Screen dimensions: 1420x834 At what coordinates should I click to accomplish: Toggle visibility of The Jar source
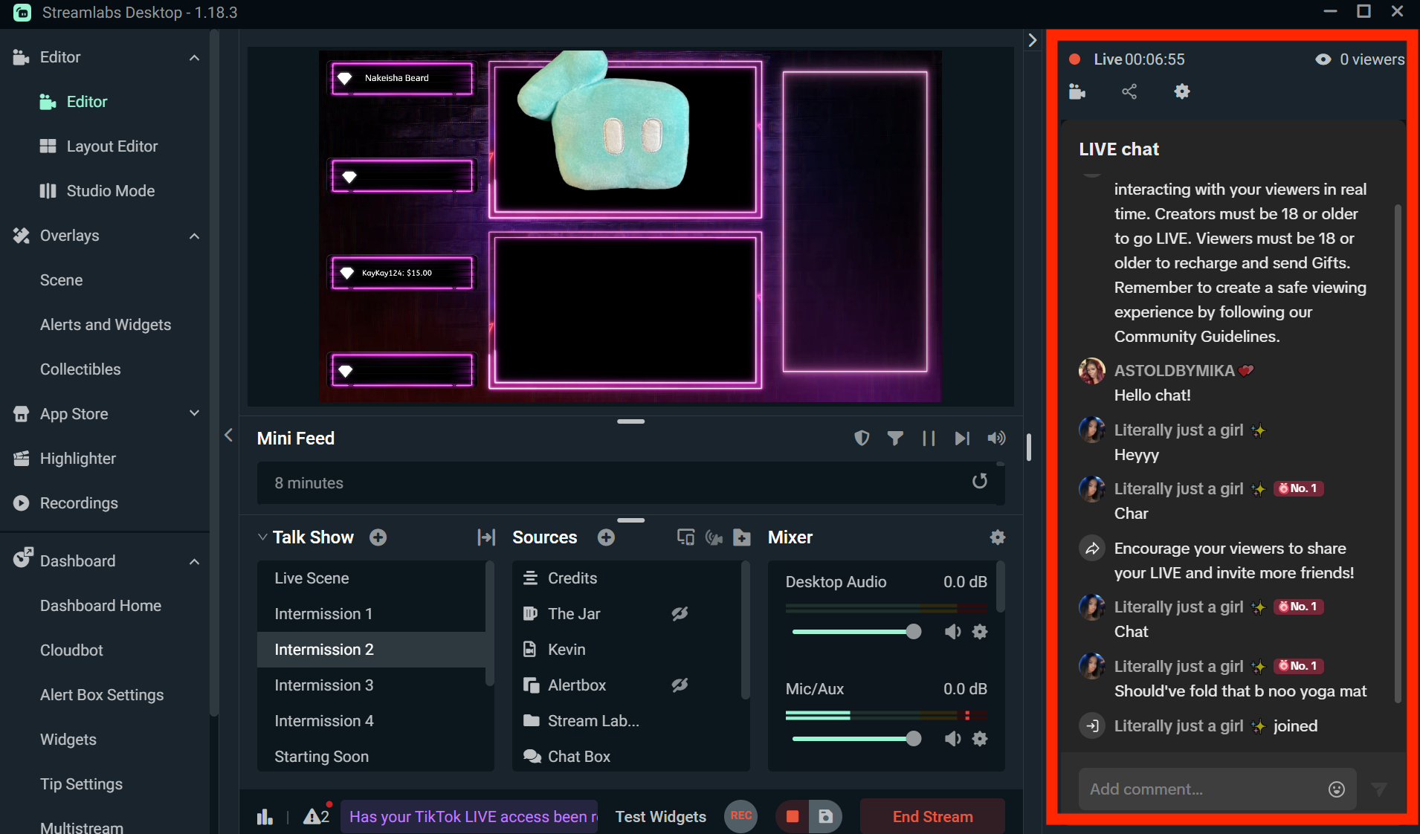coord(680,614)
